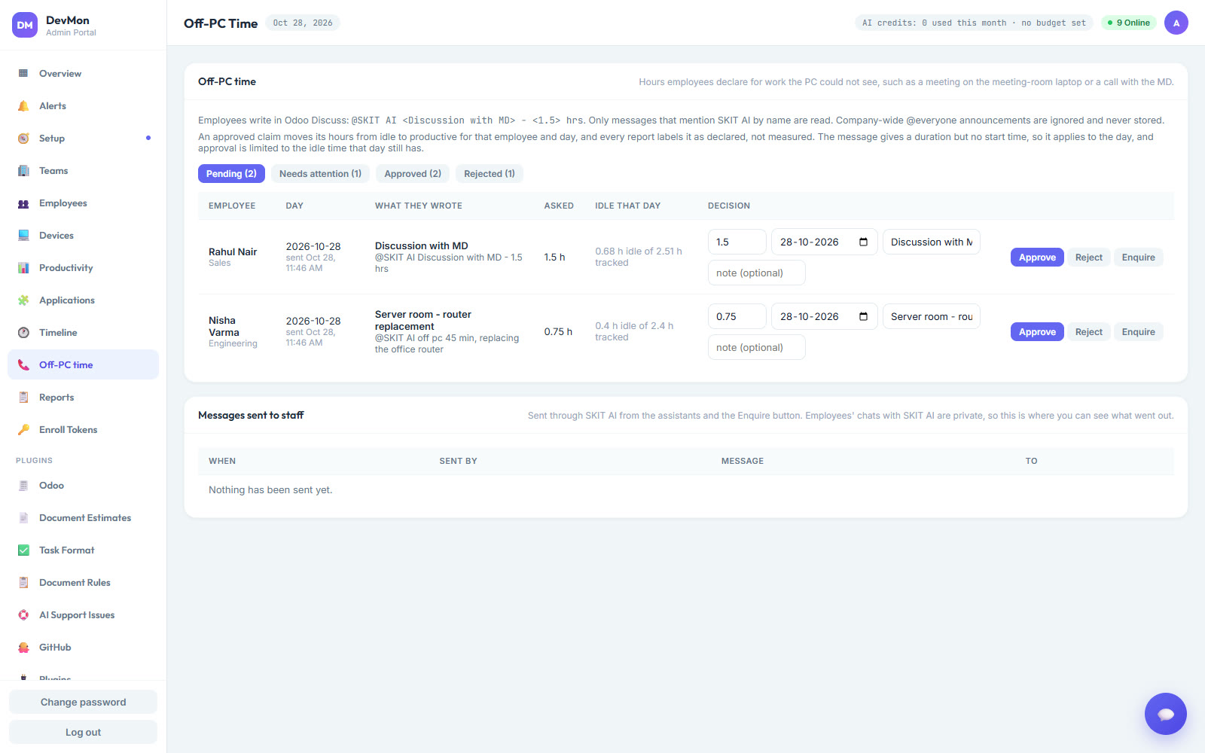The height and width of the screenshot is (753, 1205).
Task: Open the Timeline clock icon
Action: (23, 333)
